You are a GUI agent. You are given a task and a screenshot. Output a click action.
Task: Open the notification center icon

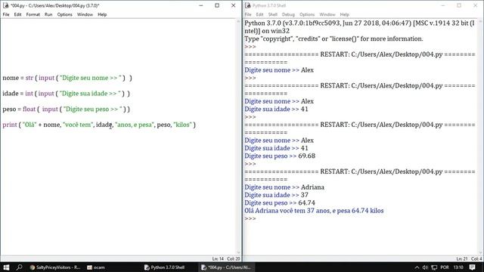pyautogui.click(x=472, y=267)
